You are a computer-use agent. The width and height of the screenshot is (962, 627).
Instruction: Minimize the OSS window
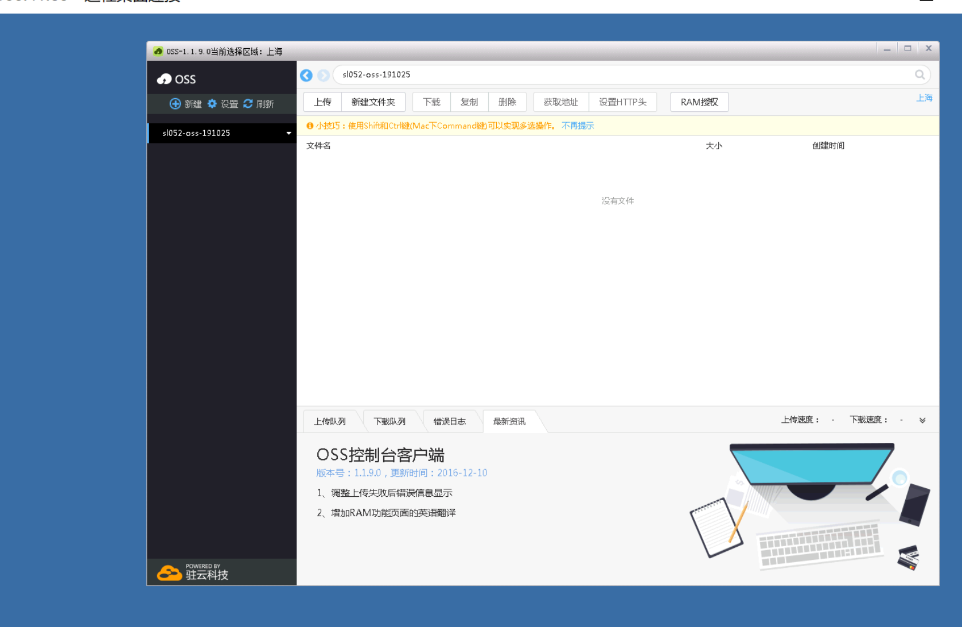[887, 49]
